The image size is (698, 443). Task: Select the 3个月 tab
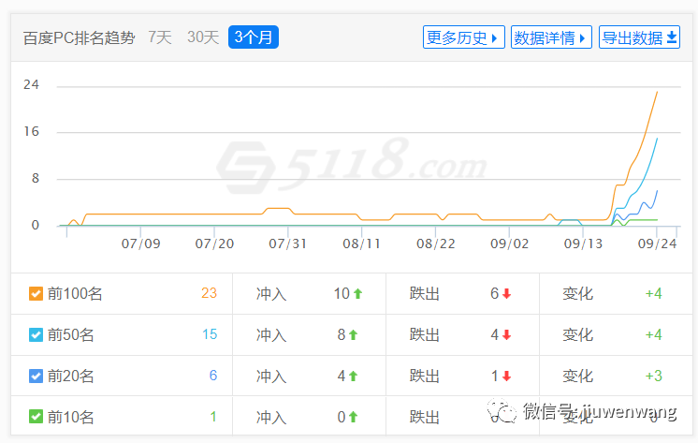point(254,37)
